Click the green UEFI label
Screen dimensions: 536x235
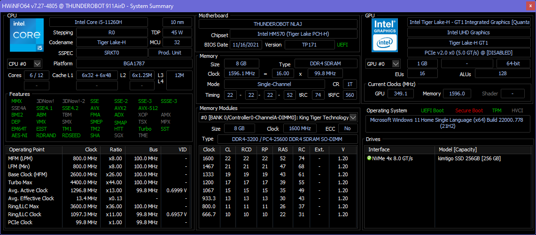342,45
